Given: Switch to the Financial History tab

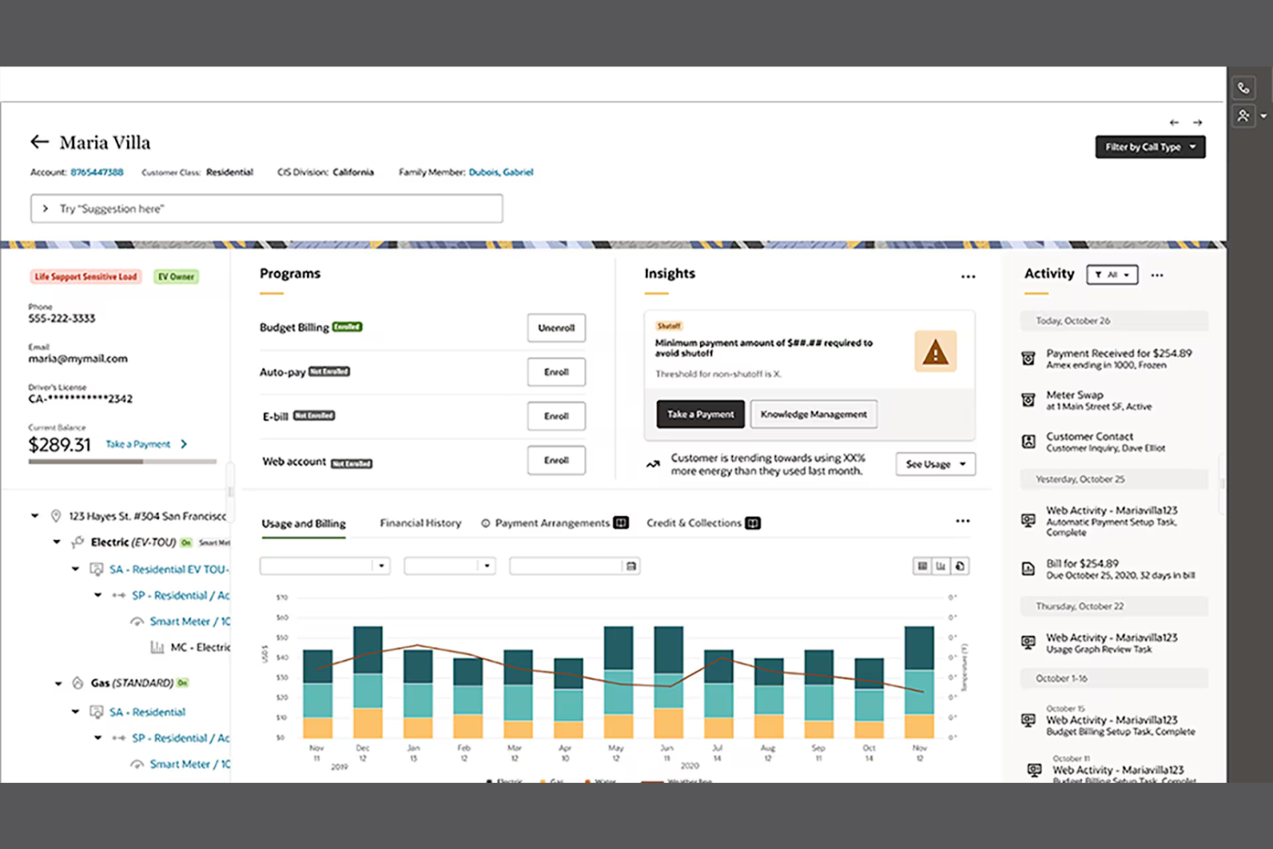Looking at the screenshot, I should pyautogui.click(x=421, y=522).
